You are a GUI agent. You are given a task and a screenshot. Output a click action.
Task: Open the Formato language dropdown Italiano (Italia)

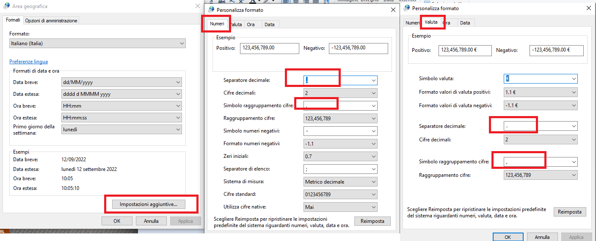pyautogui.click(x=97, y=43)
